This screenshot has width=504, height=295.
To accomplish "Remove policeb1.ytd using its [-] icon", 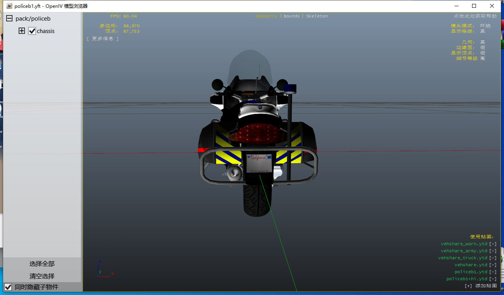I will [x=493, y=272].
